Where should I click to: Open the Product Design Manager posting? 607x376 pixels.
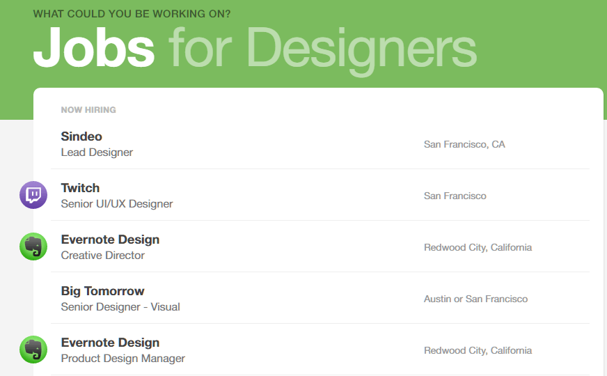123,358
